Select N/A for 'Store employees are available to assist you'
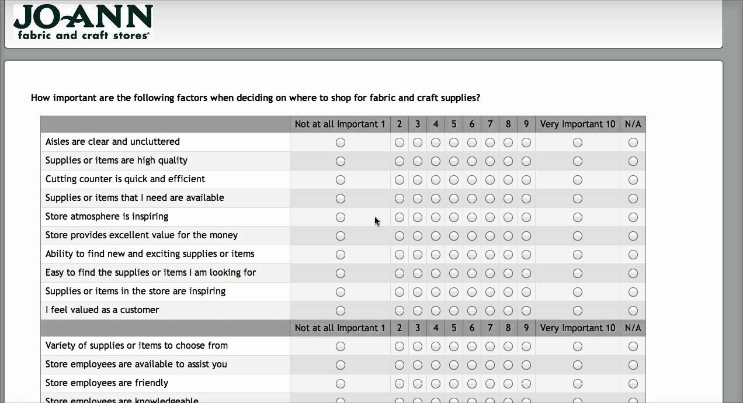 coord(633,365)
